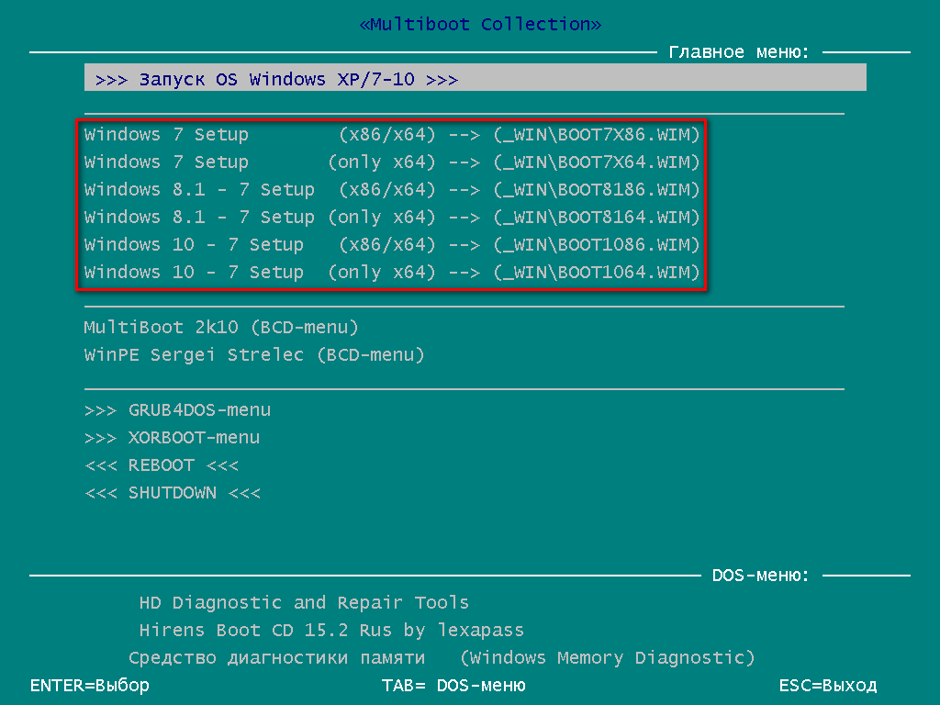Choose Windows 7 Setup x86/x64 BOOT7X86.WIM
940x705 pixels.
[x=392, y=134]
